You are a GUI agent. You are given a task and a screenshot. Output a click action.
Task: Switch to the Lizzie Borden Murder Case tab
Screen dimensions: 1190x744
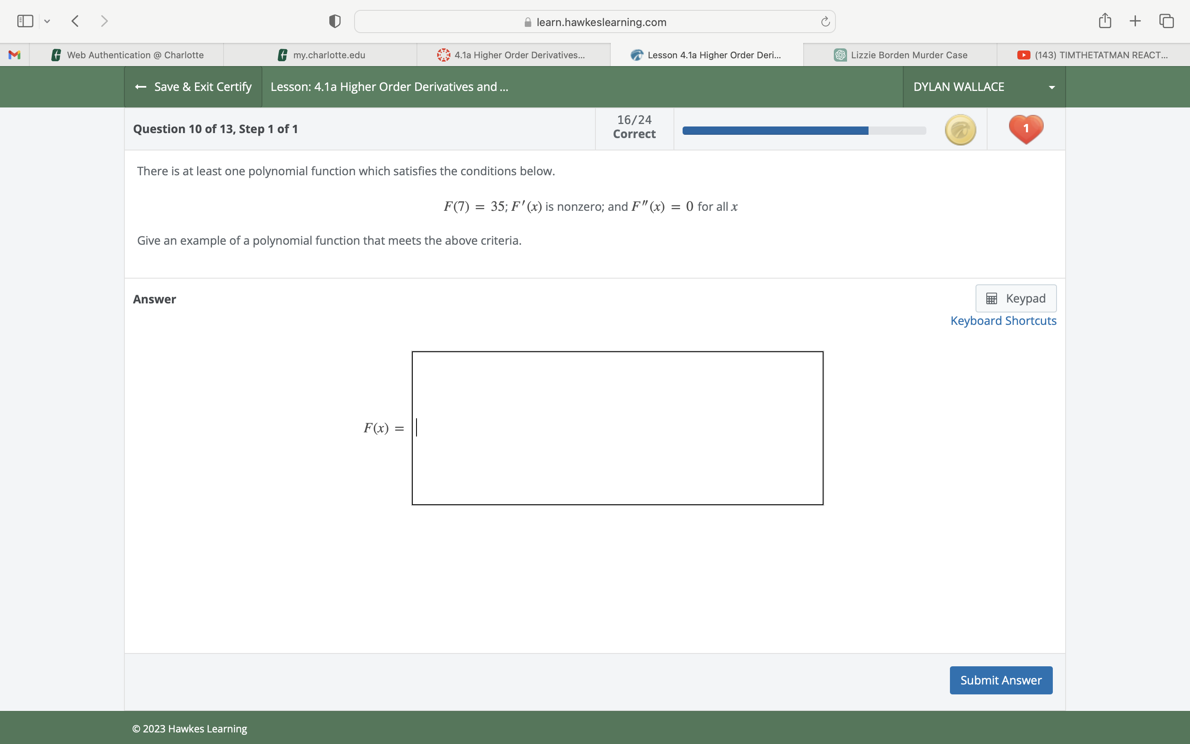pyautogui.click(x=900, y=55)
